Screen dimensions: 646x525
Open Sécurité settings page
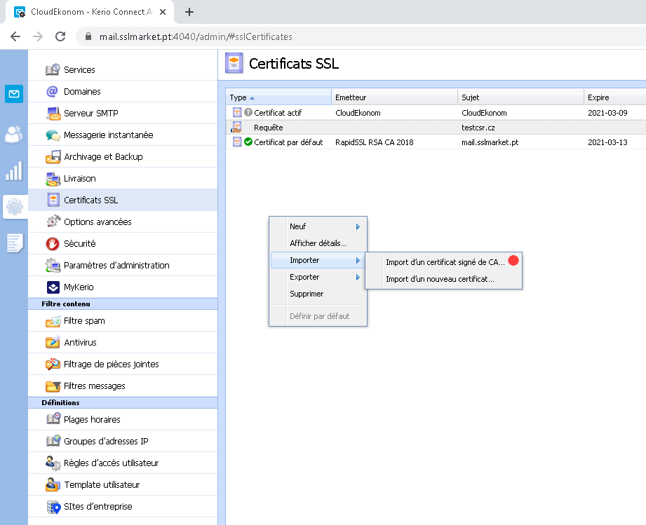pyautogui.click(x=123, y=244)
